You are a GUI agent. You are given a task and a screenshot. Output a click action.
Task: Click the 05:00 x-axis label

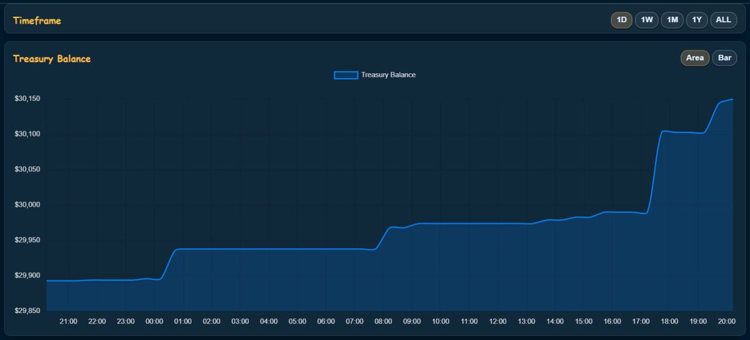(x=297, y=321)
